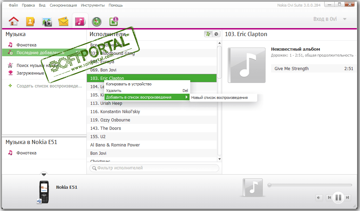Open the Вход в Ovi dropdown arrow
360x211 pixels.
coord(345,19)
